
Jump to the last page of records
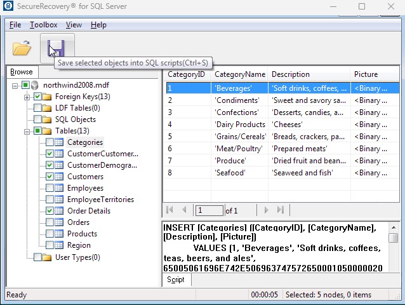pyautogui.click(x=281, y=210)
